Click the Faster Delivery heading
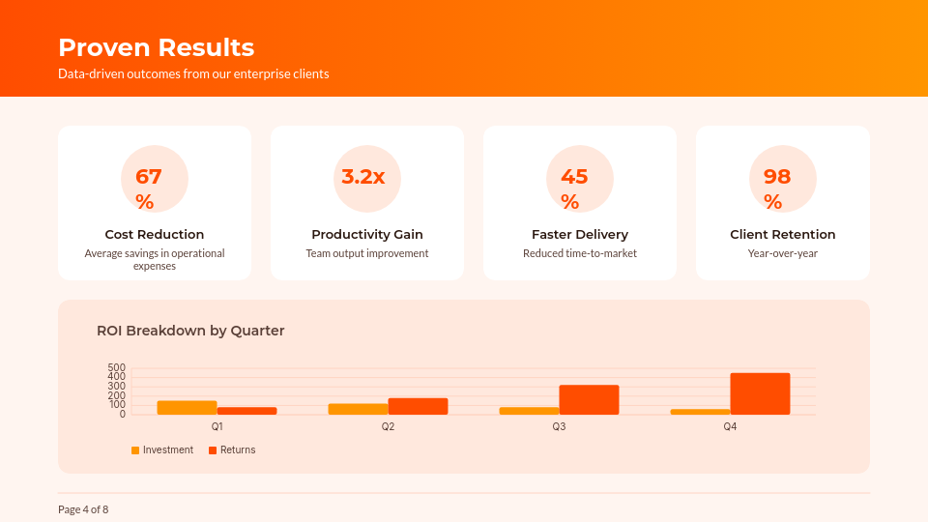Viewport: 928px width, 522px height. click(580, 235)
